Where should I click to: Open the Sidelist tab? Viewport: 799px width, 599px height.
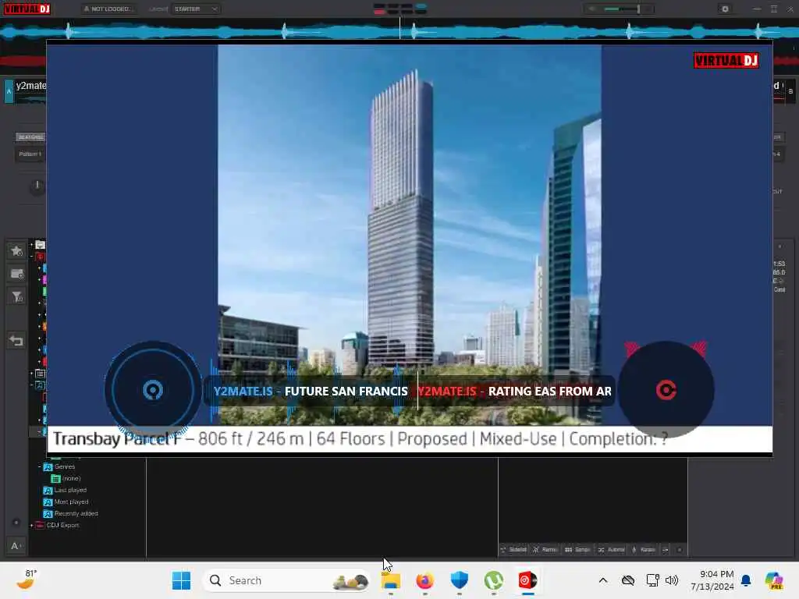pos(513,550)
